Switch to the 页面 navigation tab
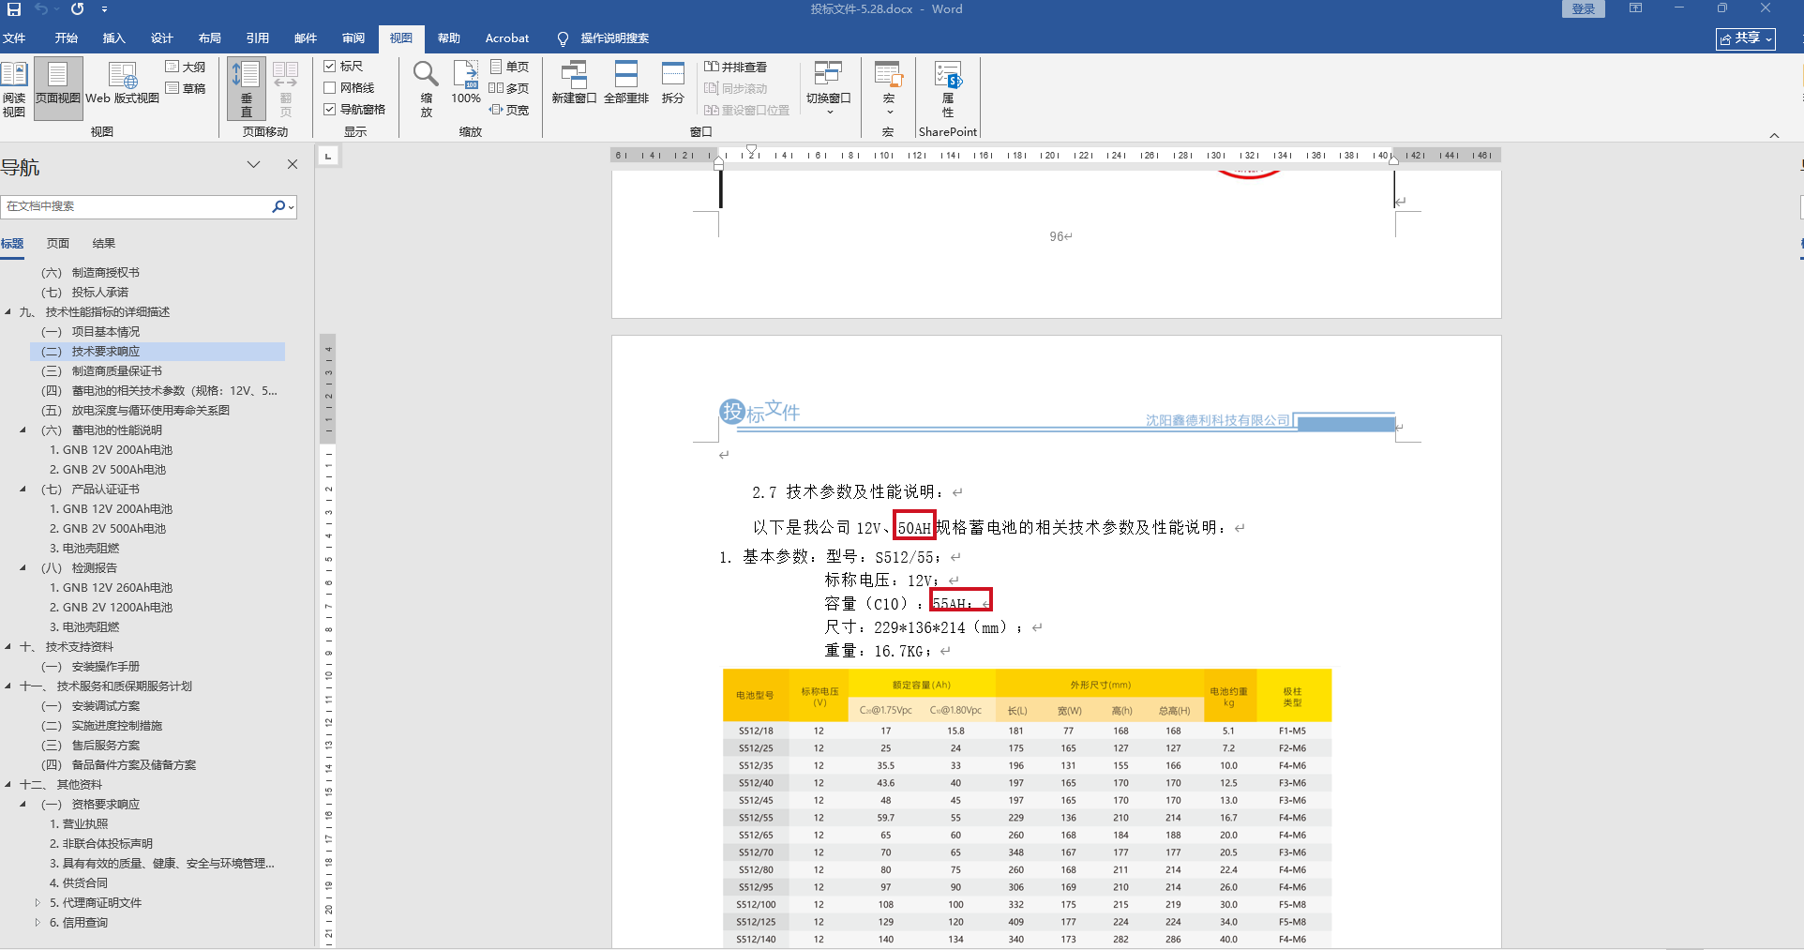This screenshot has height=950, width=1804. point(58,244)
